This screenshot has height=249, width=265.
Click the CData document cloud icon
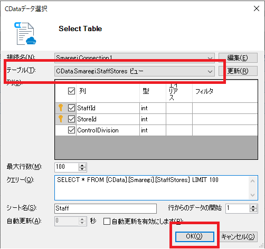point(25,33)
